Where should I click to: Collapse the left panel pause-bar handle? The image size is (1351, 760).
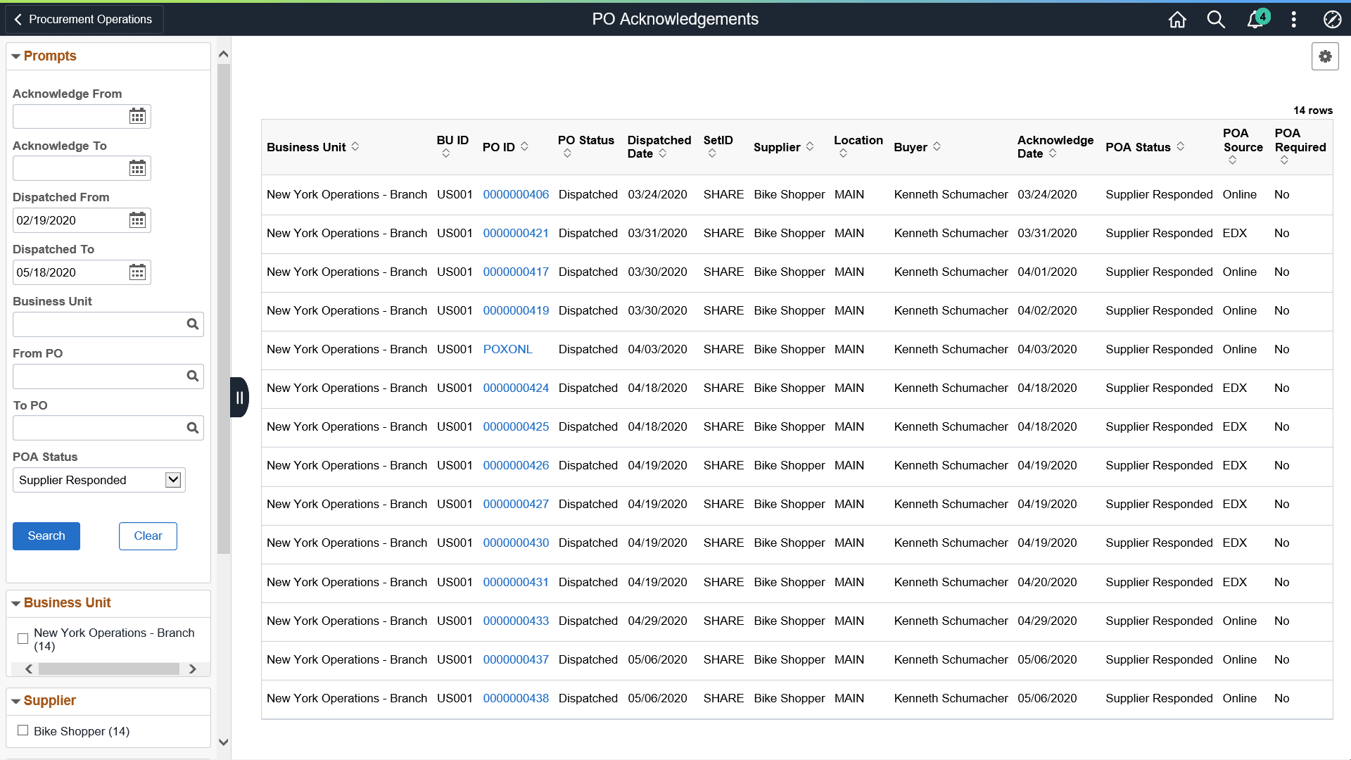239,398
